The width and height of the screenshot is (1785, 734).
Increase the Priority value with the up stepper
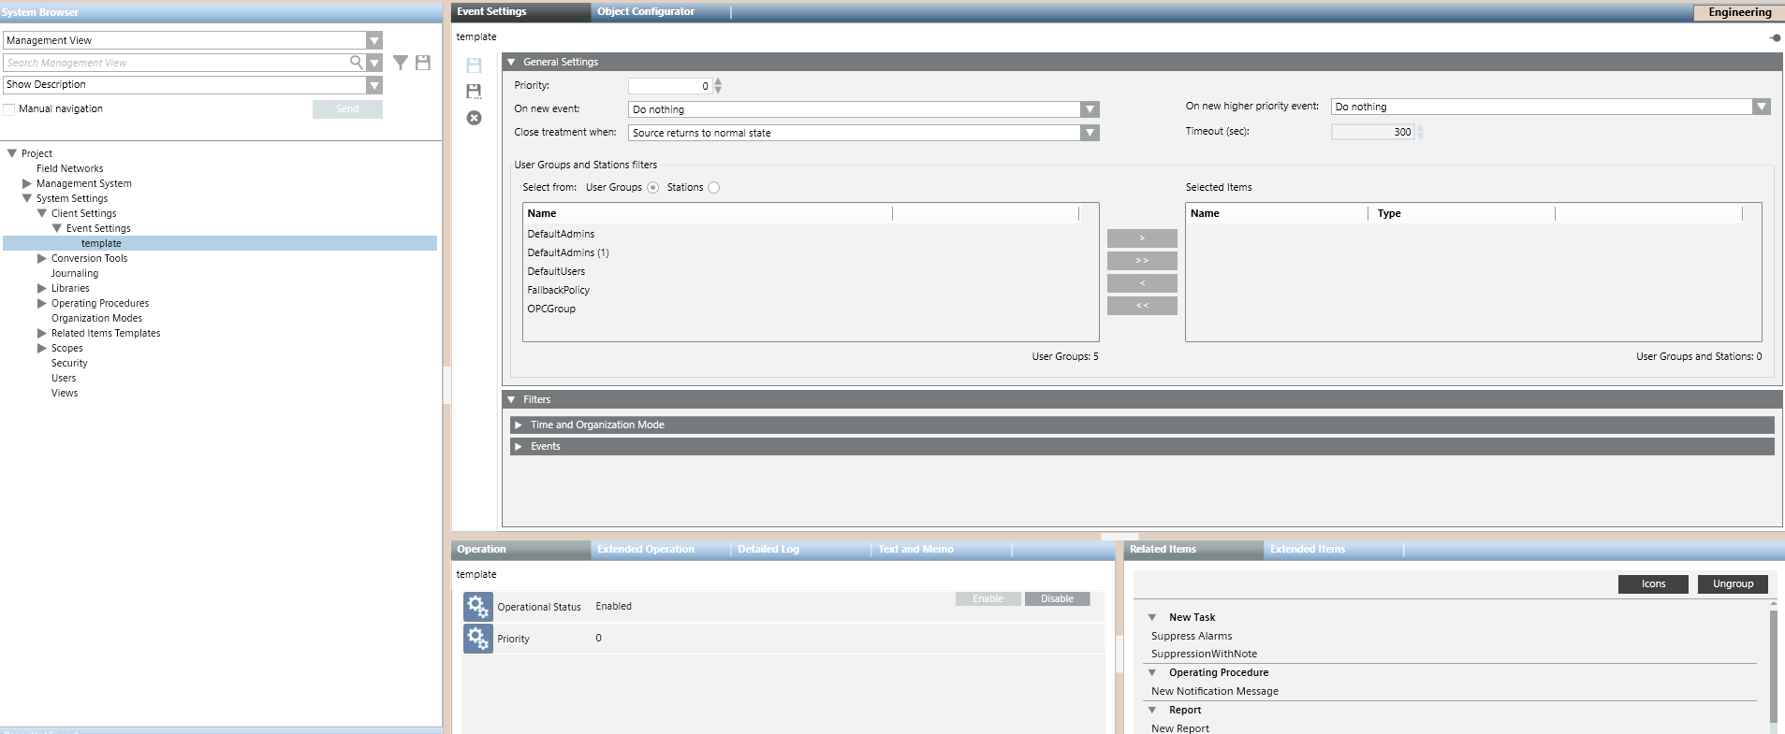[x=718, y=81]
